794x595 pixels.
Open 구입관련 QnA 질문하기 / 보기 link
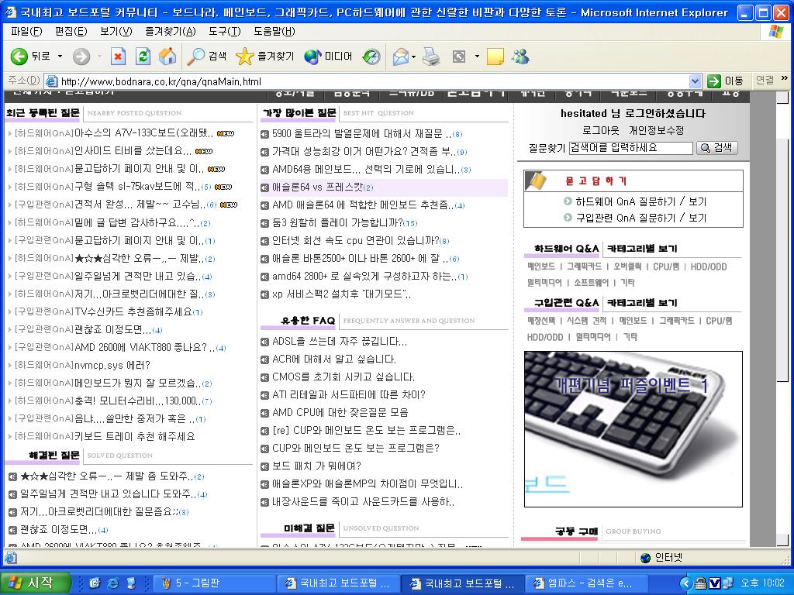point(641,218)
